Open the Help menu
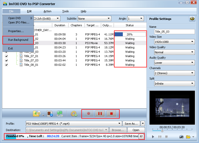 coord(83,11)
